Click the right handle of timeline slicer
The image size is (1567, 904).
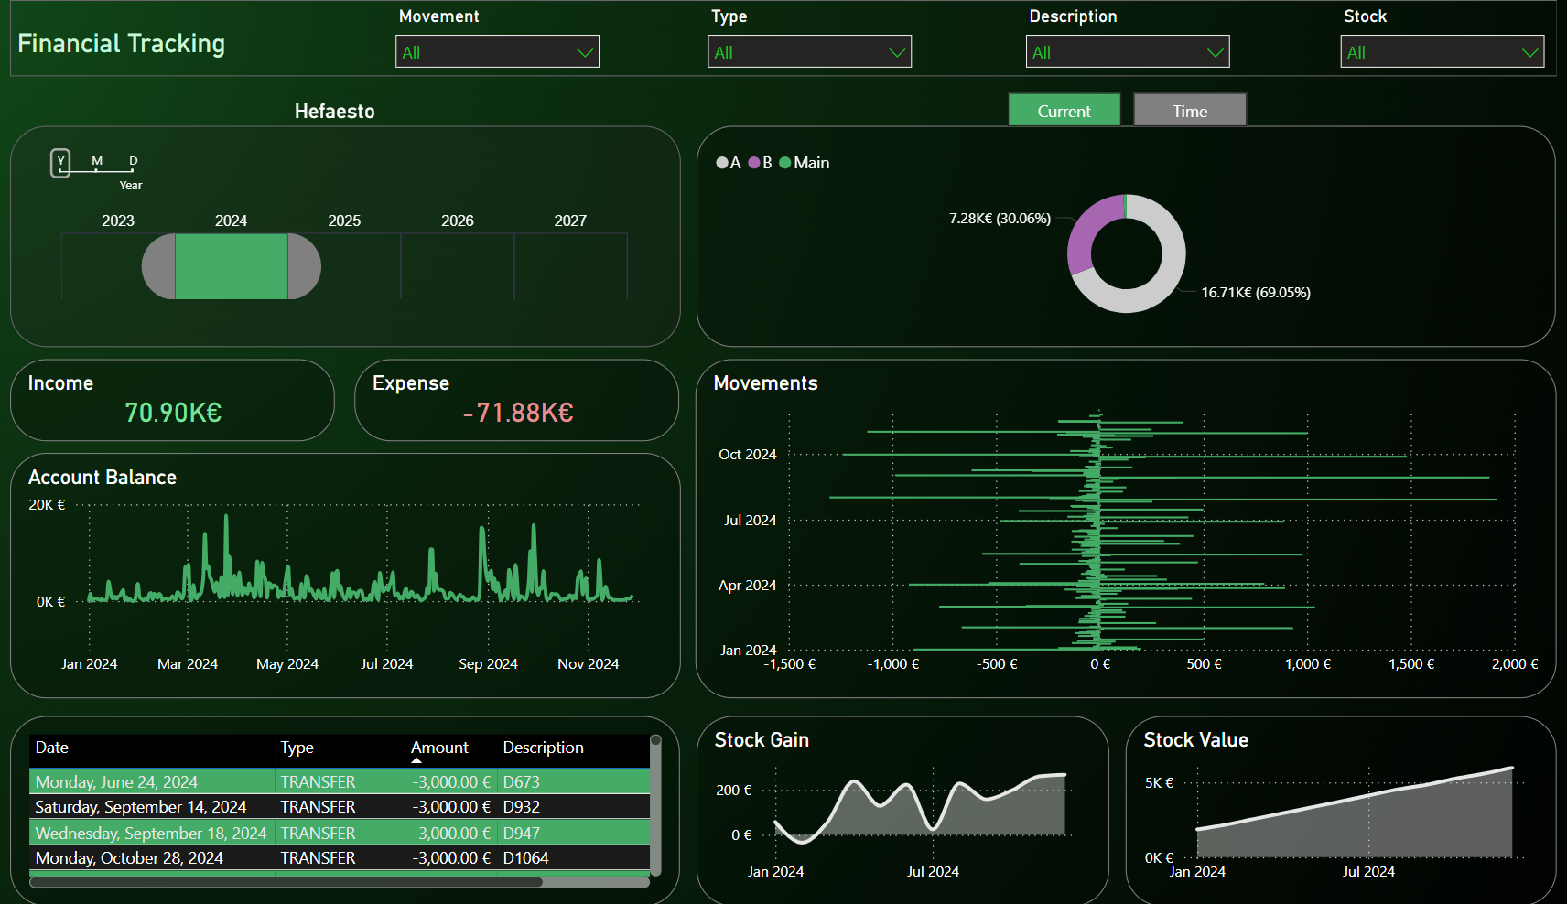(x=304, y=266)
